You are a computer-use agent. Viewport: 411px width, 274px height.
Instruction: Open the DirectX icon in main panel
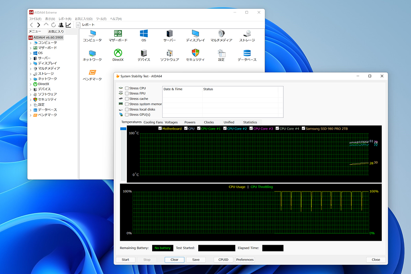click(118, 53)
